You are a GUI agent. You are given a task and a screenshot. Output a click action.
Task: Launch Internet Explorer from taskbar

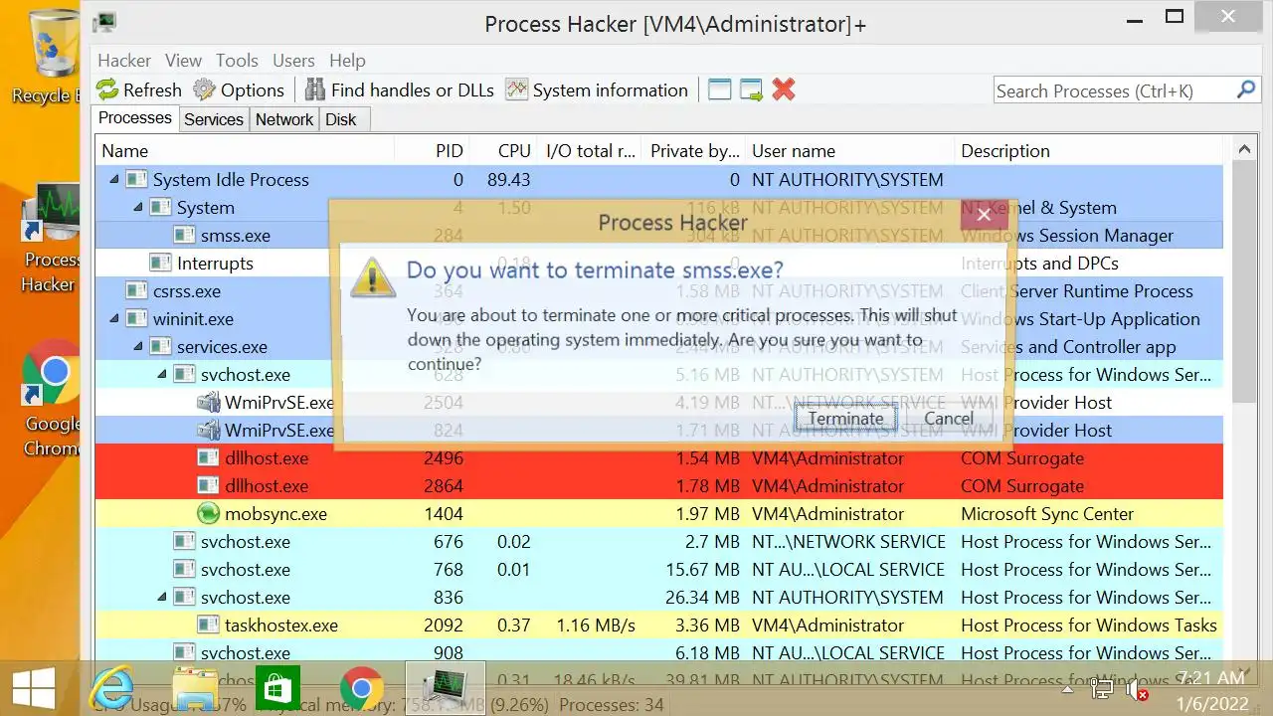pos(111,688)
